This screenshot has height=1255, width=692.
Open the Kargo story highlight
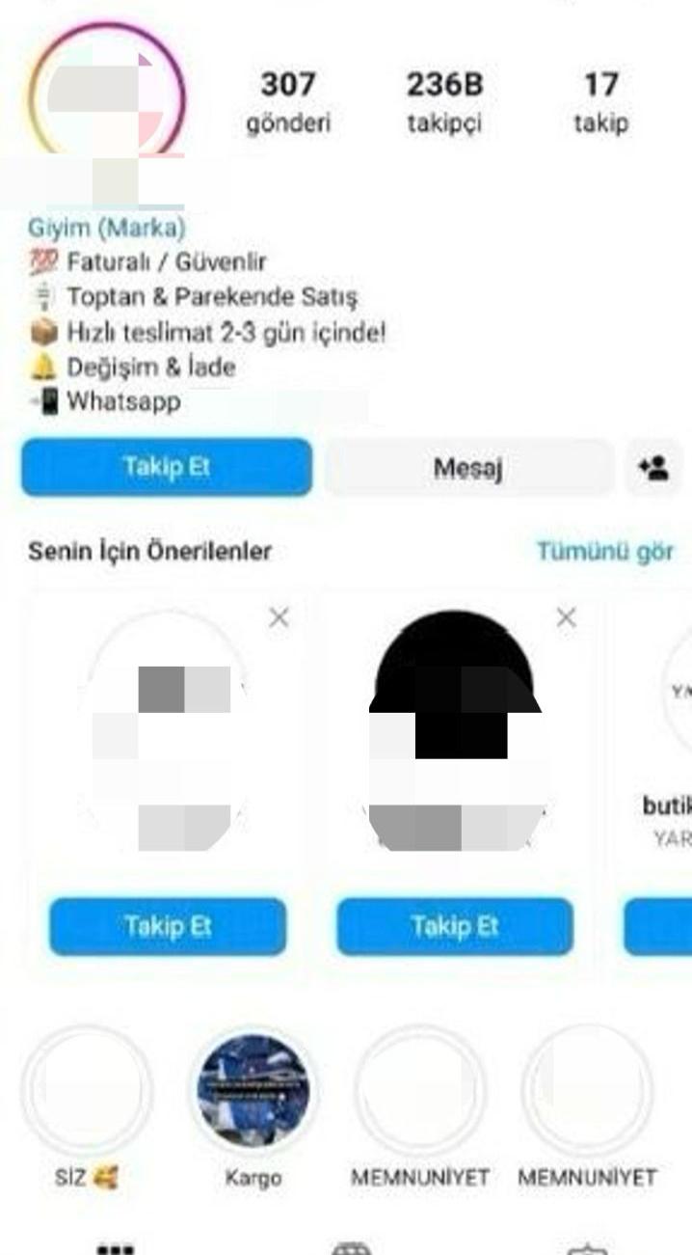253,1090
